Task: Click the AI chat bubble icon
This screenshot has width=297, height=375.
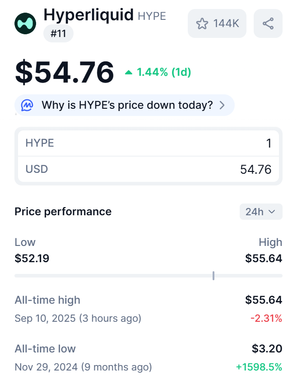Action: tap(27, 106)
